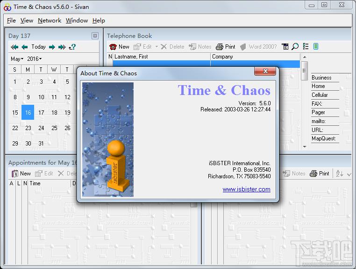Click the Home phone field label
Image resolution: width=356 pixels, height=269 pixels.
pos(318,86)
